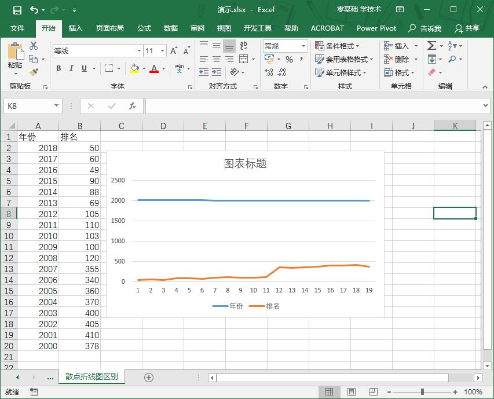Decrease the cell indent
This screenshot has width=494, height=399.
click(x=204, y=72)
